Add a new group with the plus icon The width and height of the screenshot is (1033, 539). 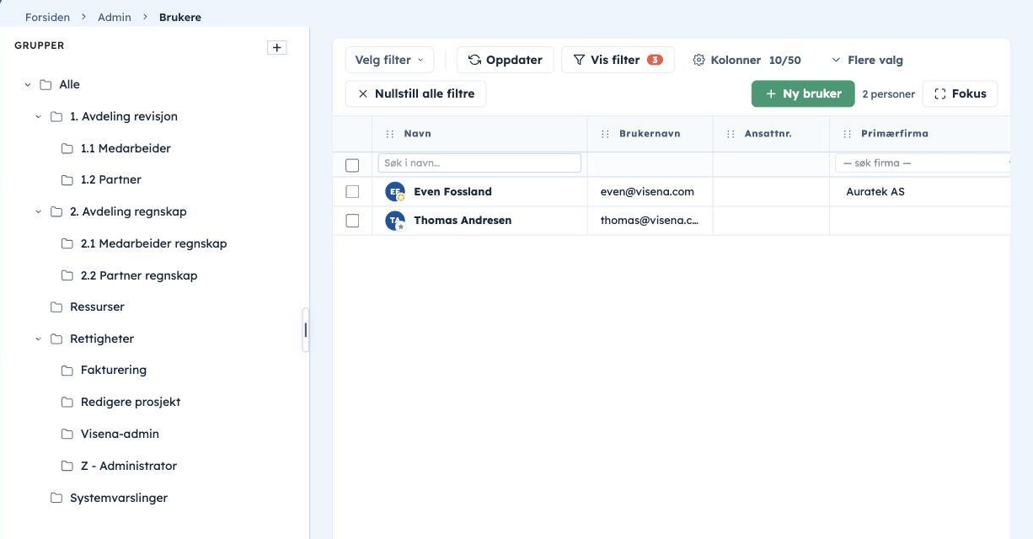(x=276, y=47)
